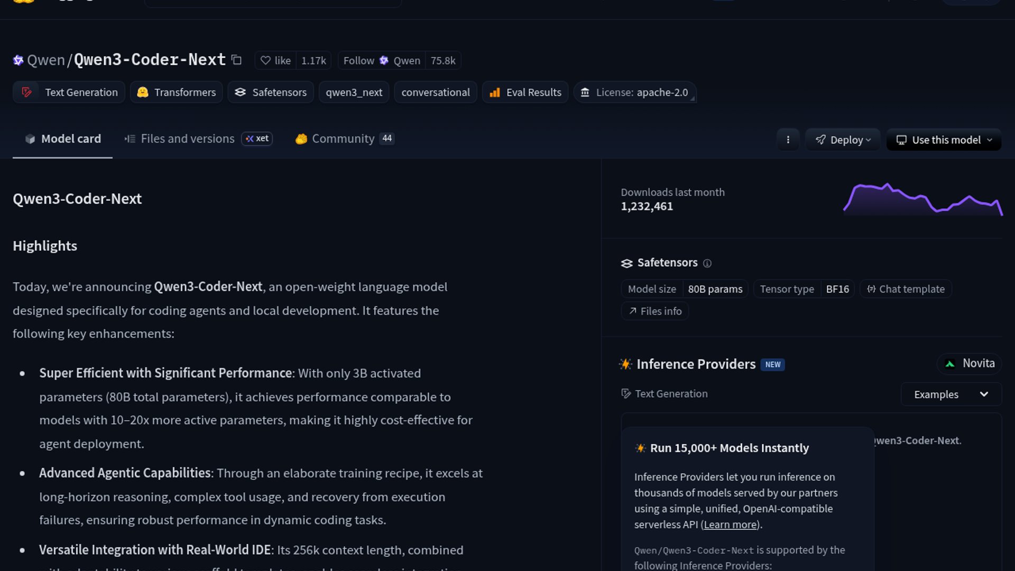Select the Novita inference provider
Screen dimensions: 1015x571
click(970, 364)
